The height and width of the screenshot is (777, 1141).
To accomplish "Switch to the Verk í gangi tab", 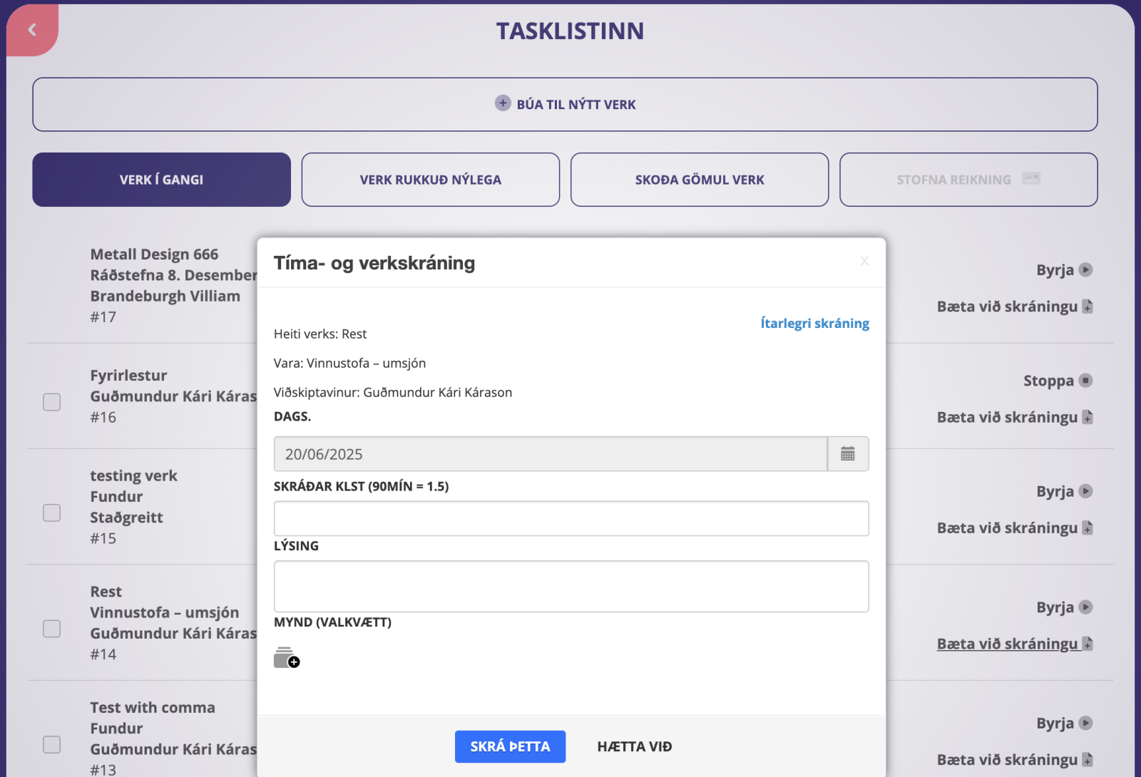I will pyautogui.click(x=161, y=180).
